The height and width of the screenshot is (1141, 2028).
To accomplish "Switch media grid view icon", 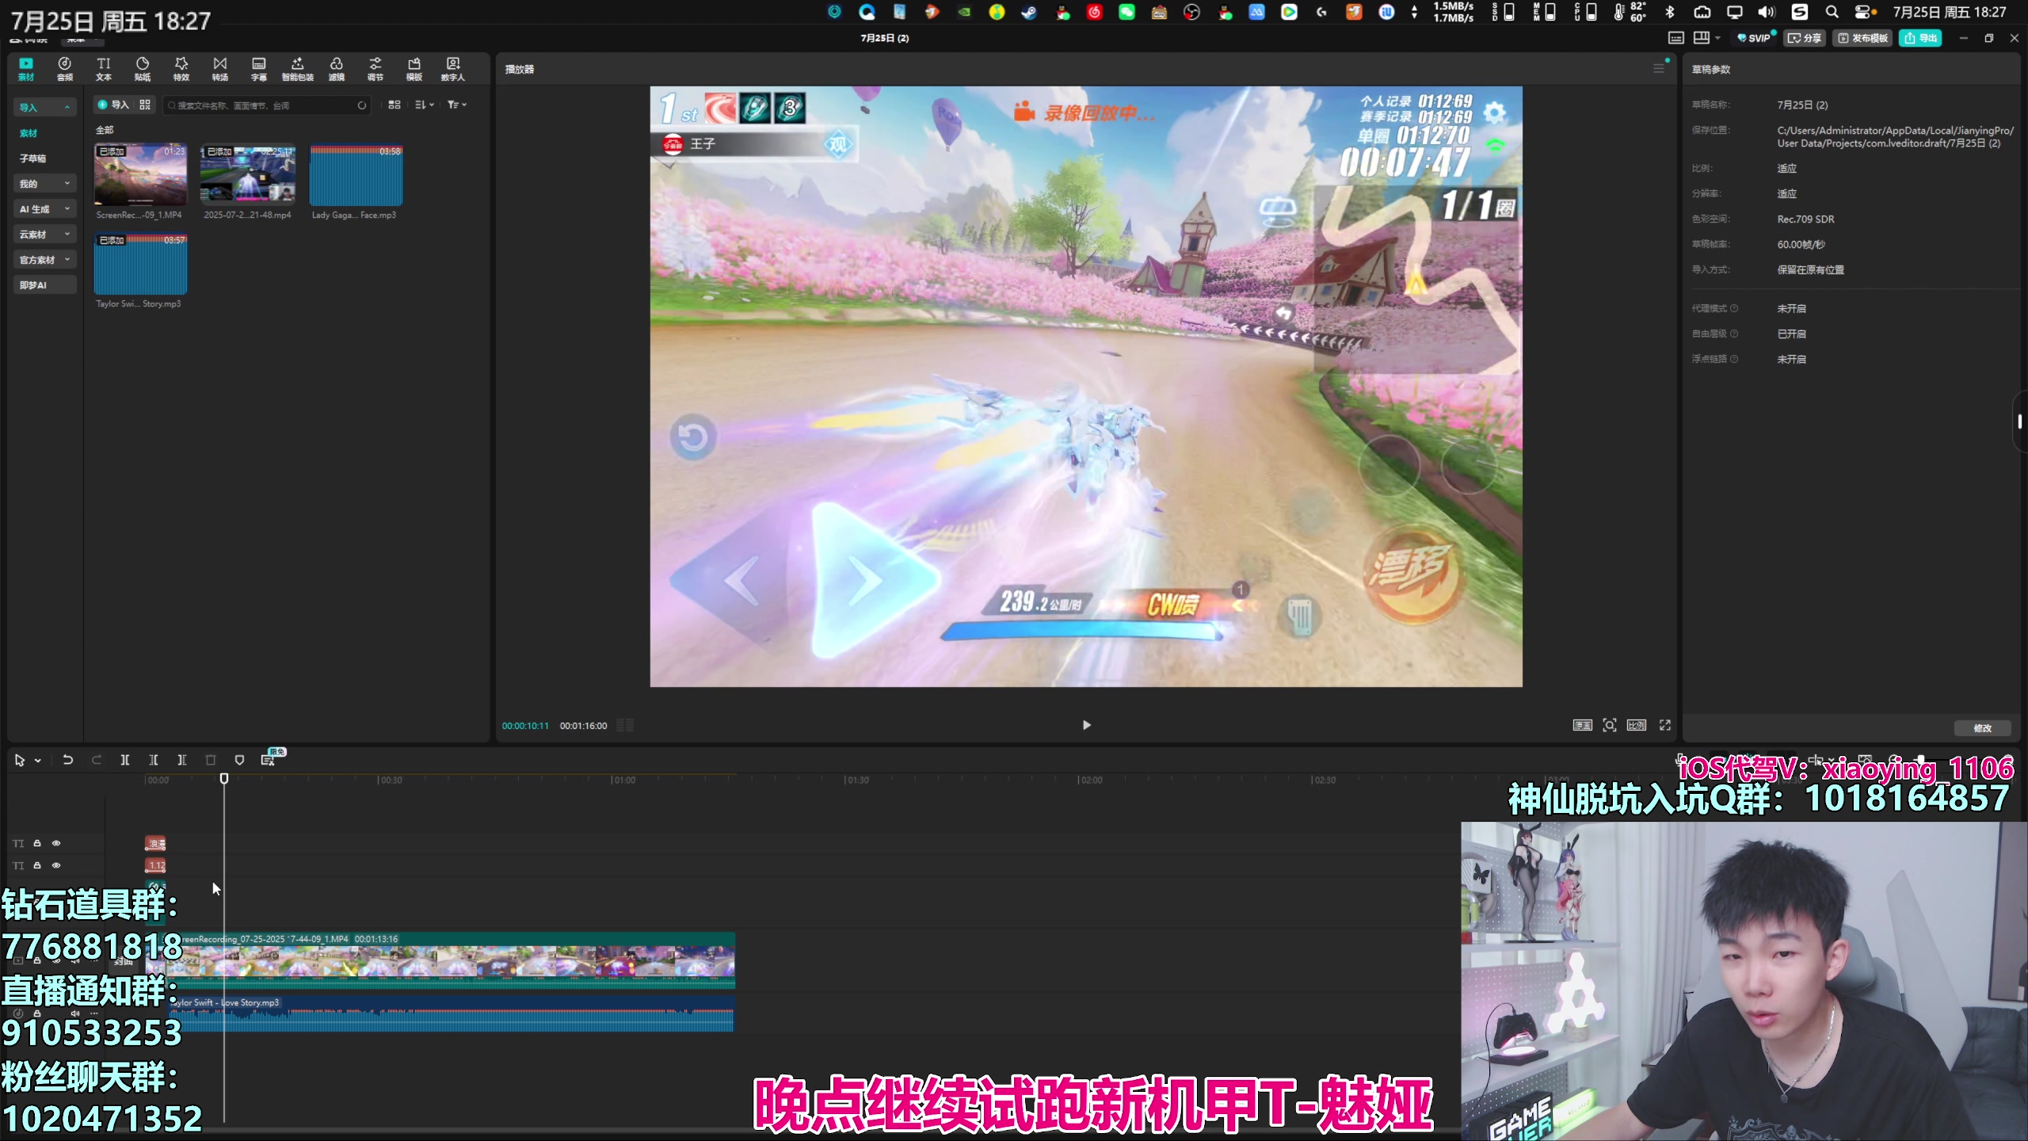I will coord(395,105).
